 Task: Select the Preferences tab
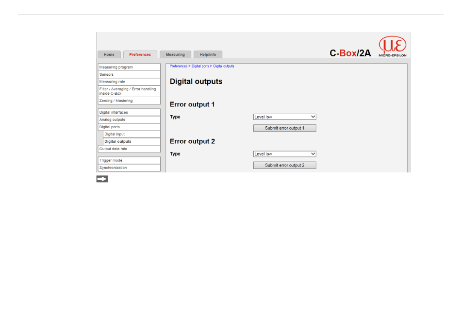point(140,54)
